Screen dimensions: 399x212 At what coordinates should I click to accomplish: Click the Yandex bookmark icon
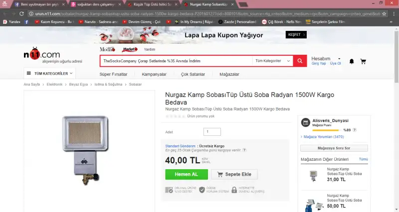(5, 22)
